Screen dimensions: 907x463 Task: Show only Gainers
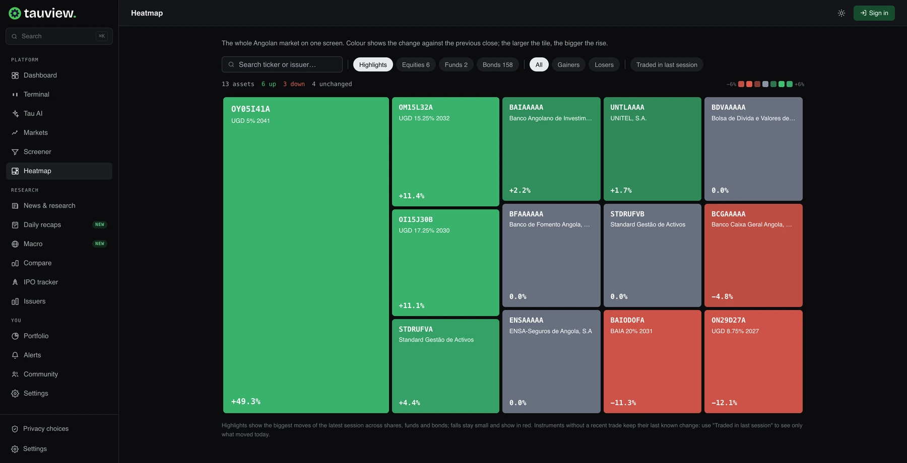(568, 65)
